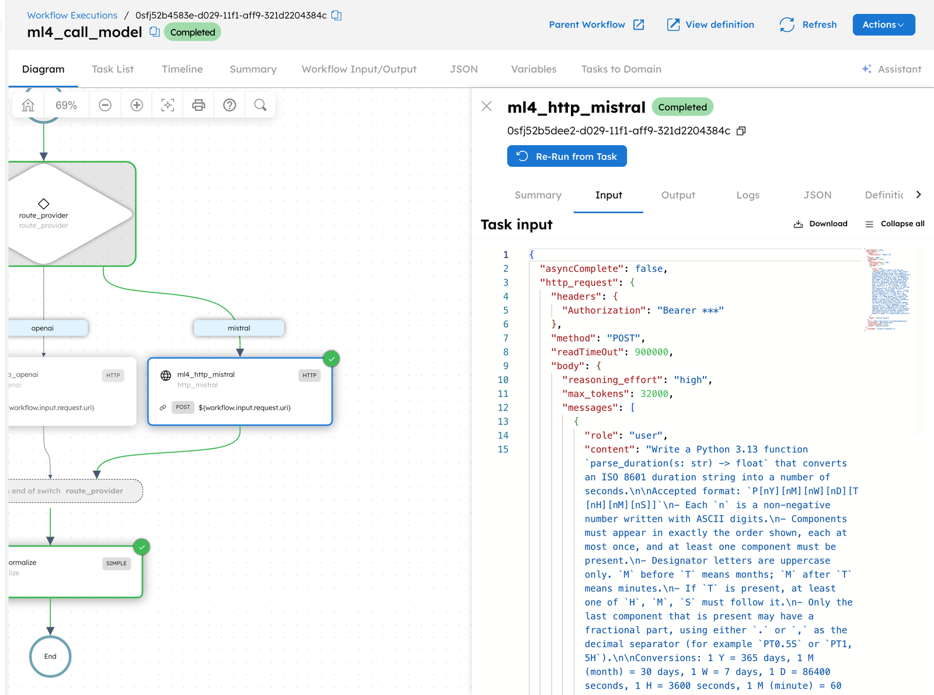Copy the ml4_call_model workflow name
The width and height of the screenshot is (934, 695).
pyautogui.click(x=154, y=31)
